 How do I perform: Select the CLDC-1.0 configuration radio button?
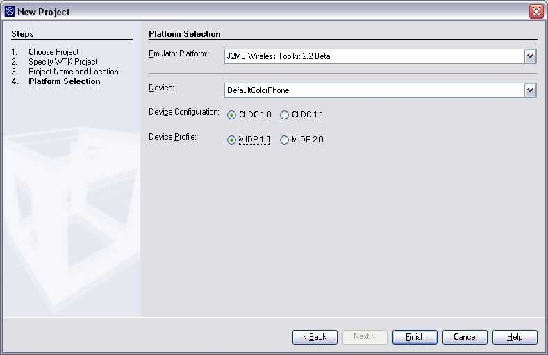pyautogui.click(x=232, y=115)
